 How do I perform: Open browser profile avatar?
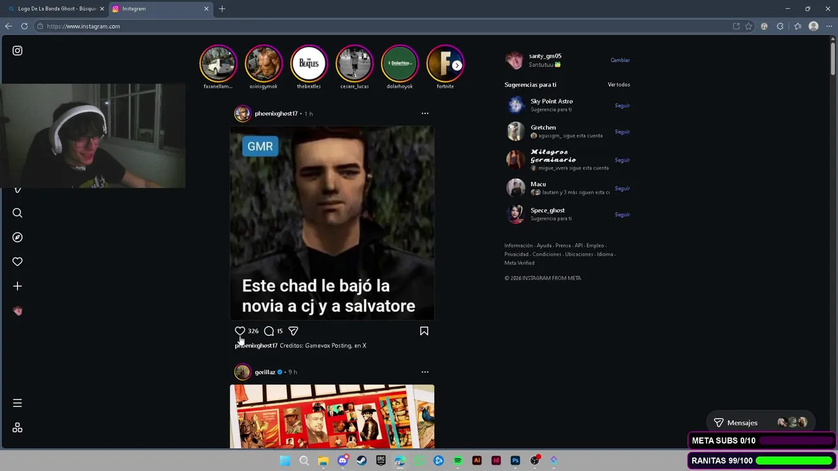click(814, 26)
